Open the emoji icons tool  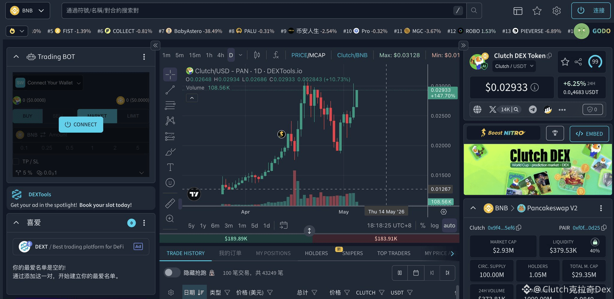(x=170, y=183)
